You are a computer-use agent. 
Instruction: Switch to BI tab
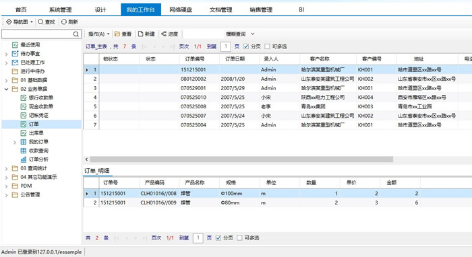click(301, 9)
